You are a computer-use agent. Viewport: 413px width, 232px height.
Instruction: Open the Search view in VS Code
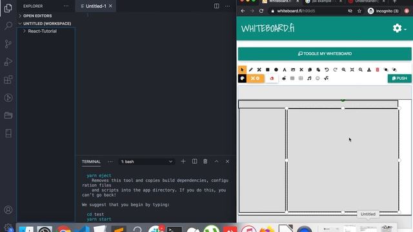pyautogui.click(x=8, y=26)
